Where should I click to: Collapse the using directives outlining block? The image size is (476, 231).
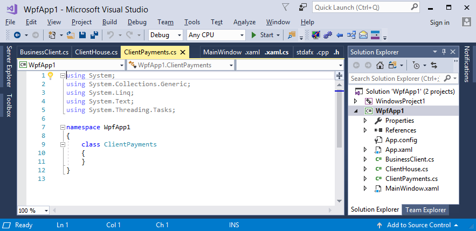click(63, 76)
